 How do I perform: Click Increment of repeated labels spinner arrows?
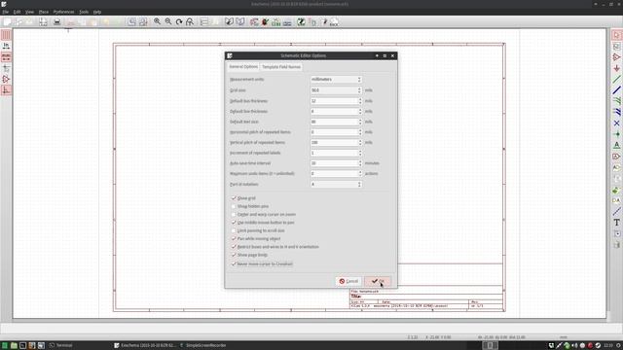click(360, 153)
